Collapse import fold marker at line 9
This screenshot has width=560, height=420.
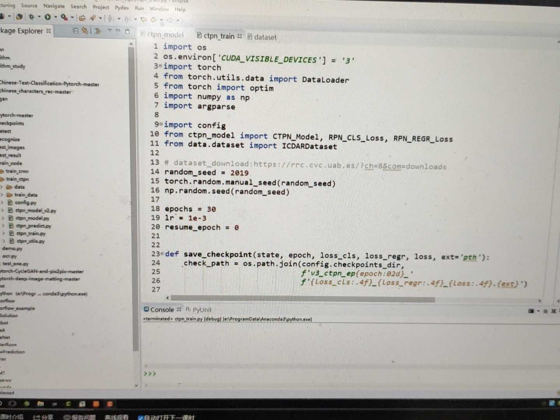click(161, 124)
